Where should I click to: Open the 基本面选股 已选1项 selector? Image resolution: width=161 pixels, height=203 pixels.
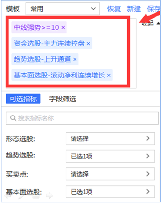(110, 191)
